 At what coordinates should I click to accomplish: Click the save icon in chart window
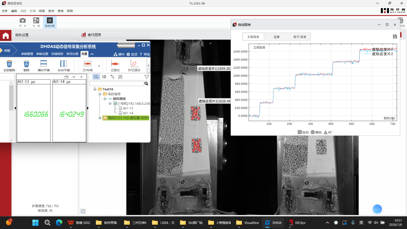click(395, 37)
